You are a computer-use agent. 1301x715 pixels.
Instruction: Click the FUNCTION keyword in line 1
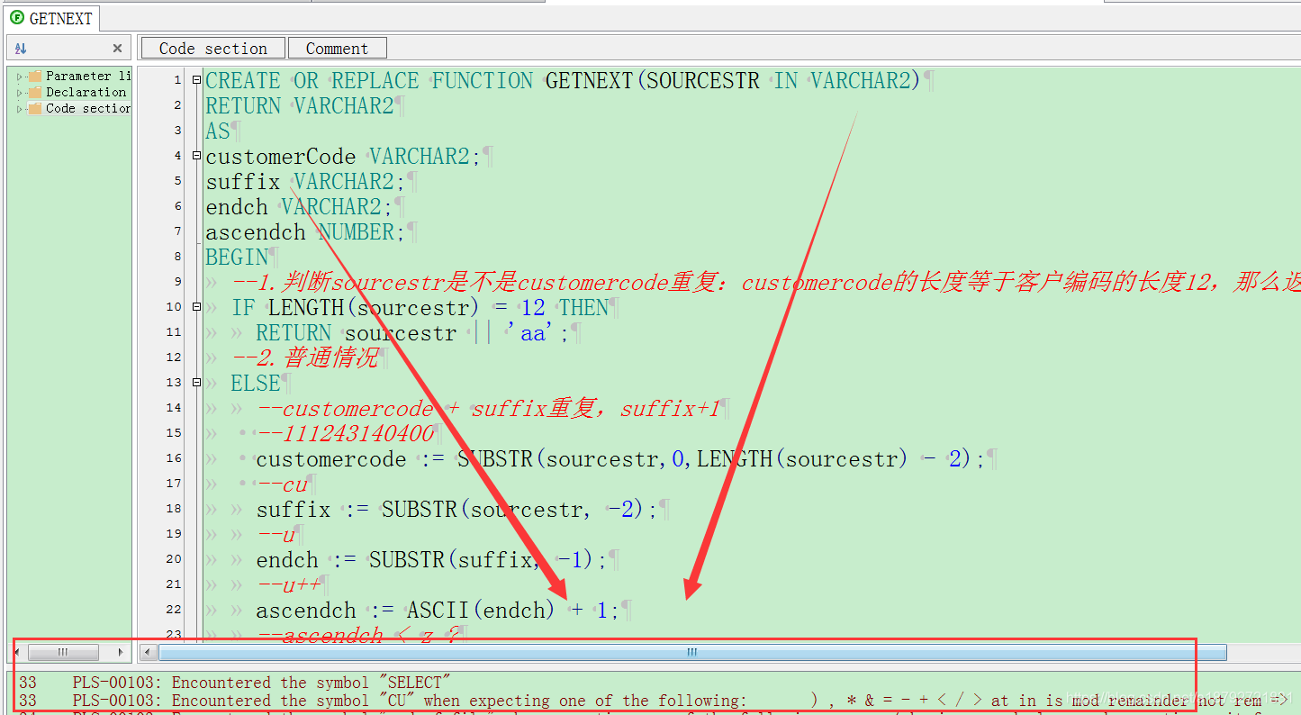coord(483,81)
